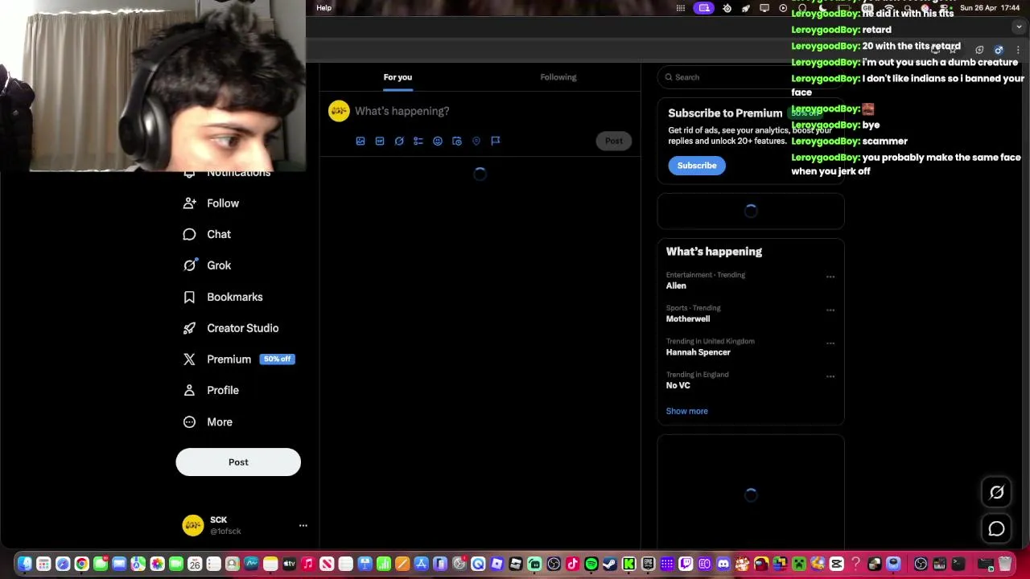Go to Profile page
This screenshot has height=579, width=1030.
(211, 390)
